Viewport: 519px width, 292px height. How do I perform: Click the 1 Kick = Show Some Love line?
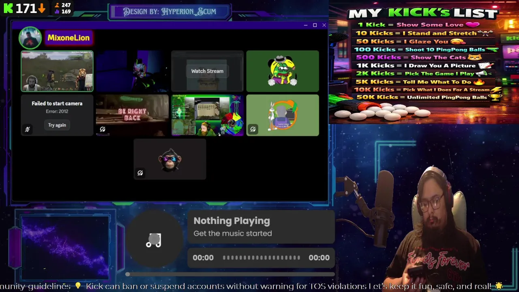click(418, 25)
